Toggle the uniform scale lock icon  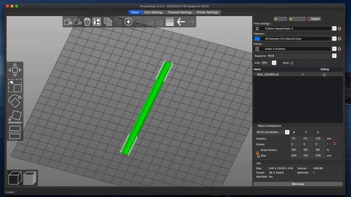(x=258, y=153)
